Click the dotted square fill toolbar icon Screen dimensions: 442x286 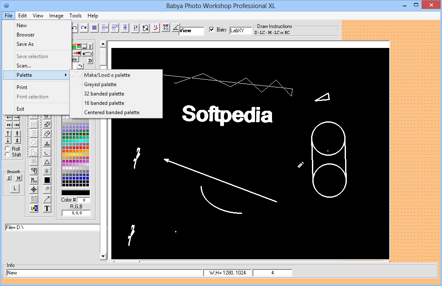[x=94, y=28]
